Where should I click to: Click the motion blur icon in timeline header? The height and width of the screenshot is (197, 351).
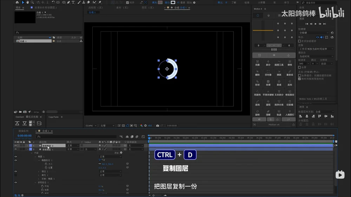(137, 137)
